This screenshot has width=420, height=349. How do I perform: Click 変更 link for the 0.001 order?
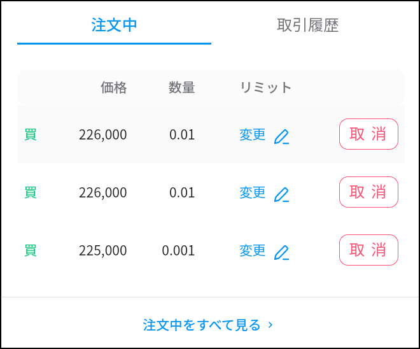[253, 250]
